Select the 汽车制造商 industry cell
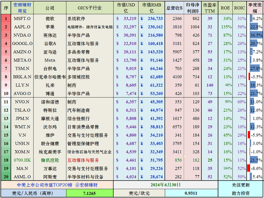Image resolution: width=264 pixels, height=198 pixels. (90, 110)
